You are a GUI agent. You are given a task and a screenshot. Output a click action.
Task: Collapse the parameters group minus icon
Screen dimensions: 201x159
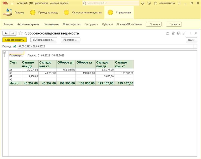point(5,52)
